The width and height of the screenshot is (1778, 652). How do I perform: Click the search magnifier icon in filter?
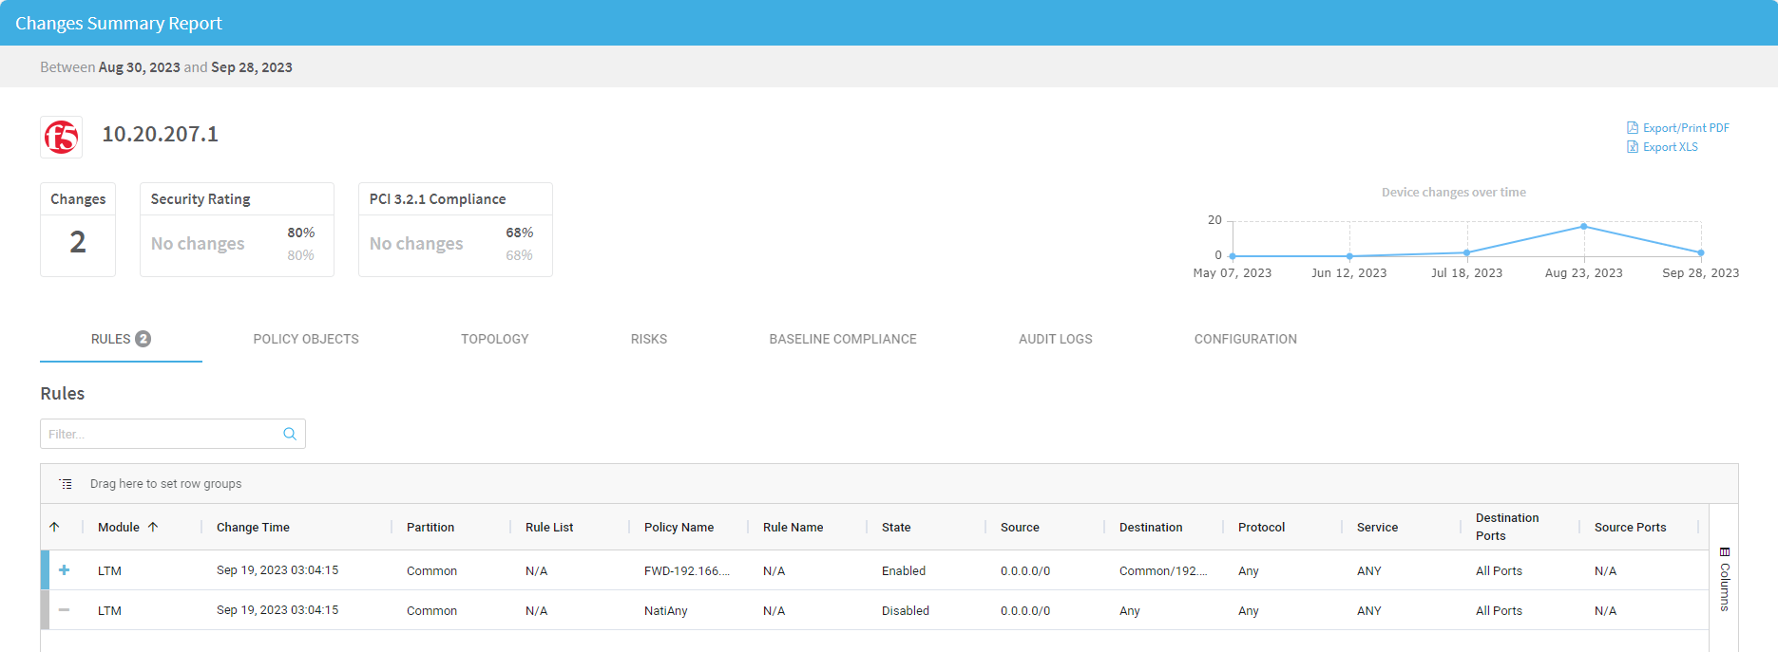[290, 434]
